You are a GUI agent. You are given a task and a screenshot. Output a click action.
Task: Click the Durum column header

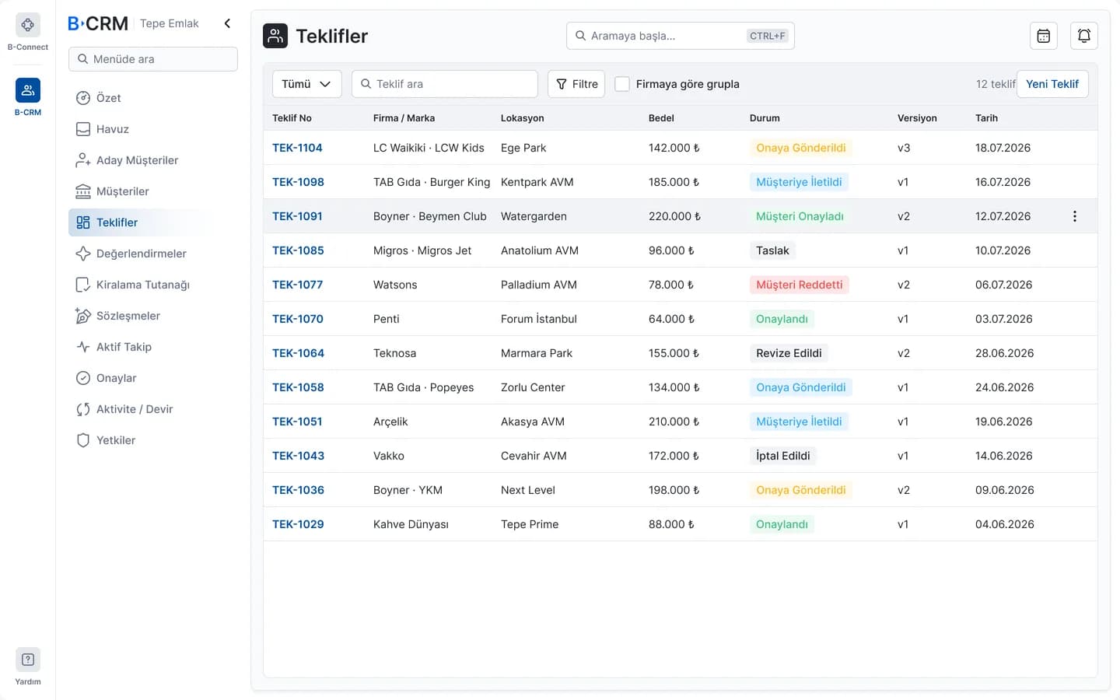pos(765,118)
